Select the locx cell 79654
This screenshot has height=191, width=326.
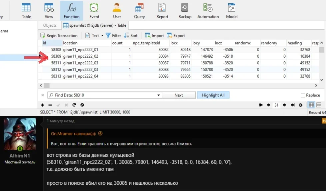tap(180, 70)
